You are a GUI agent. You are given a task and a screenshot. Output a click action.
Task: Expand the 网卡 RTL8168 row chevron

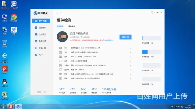tap(130, 79)
